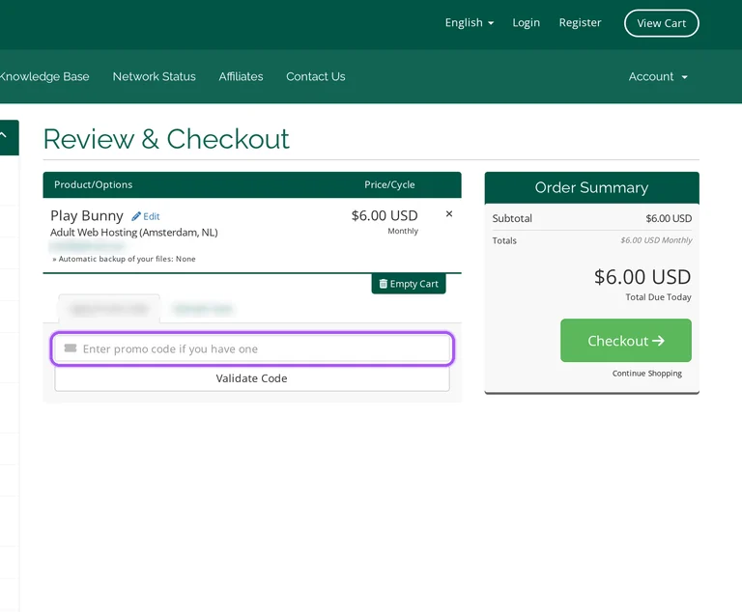Viewport: 742px width, 612px height.
Task: Open View Cart button
Action: (x=661, y=23)
